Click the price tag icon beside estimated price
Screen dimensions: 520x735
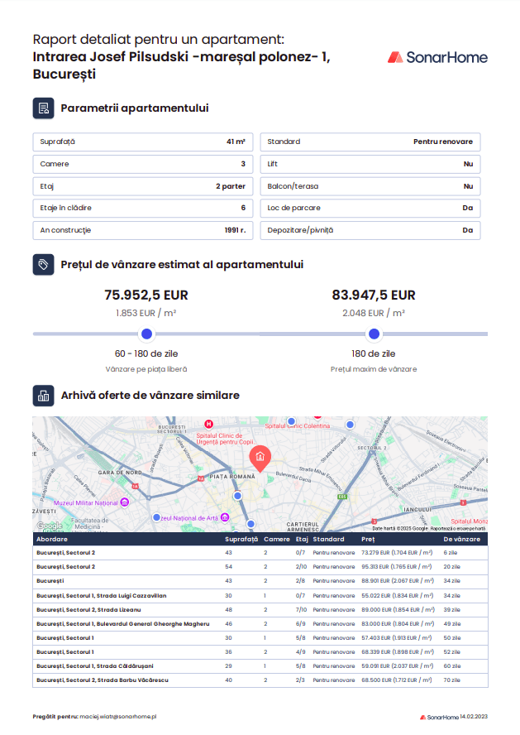tap(43, 264)
